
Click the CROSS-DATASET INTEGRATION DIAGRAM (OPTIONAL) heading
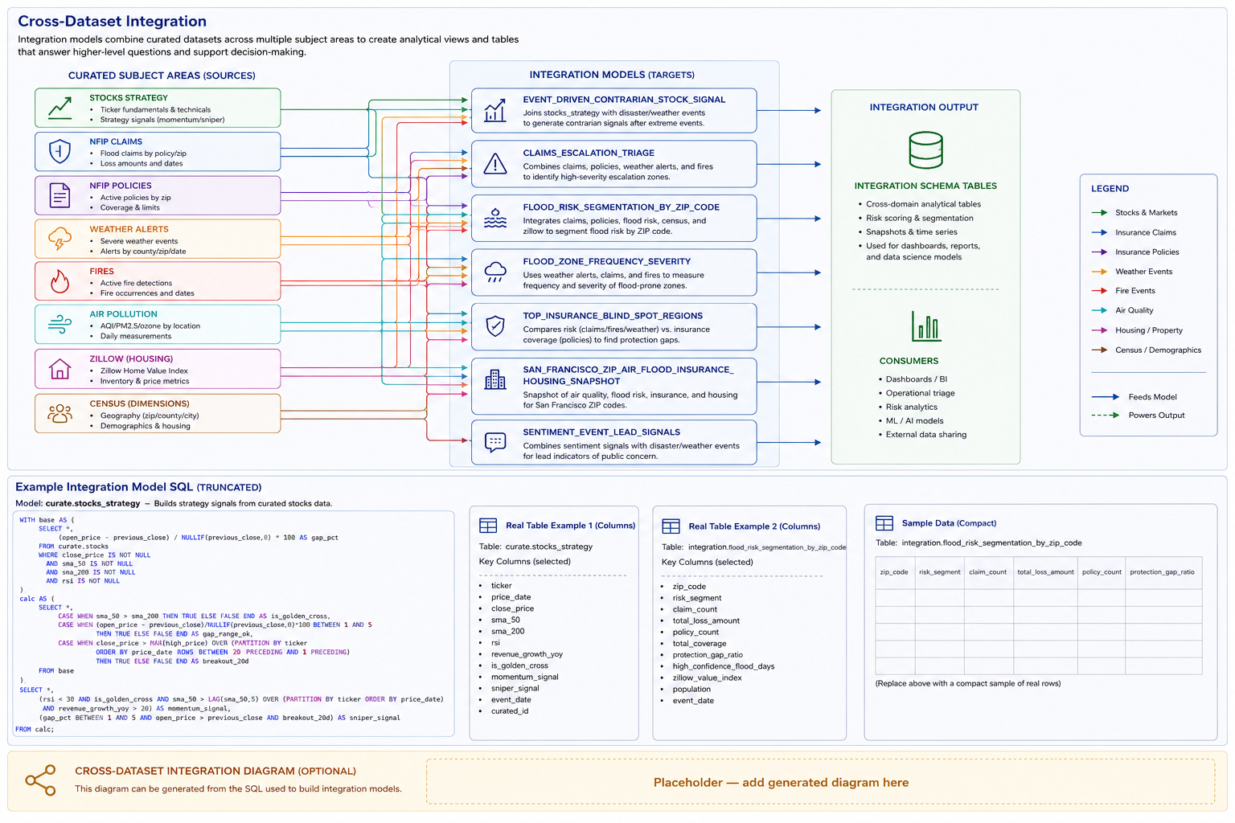pos(215,772)
